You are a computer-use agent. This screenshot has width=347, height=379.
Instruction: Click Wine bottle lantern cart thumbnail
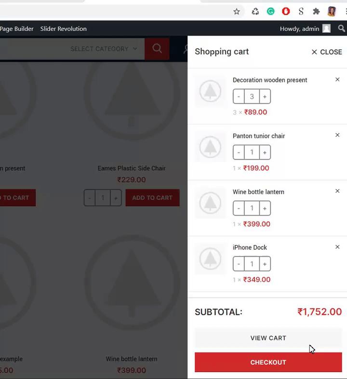210,203
